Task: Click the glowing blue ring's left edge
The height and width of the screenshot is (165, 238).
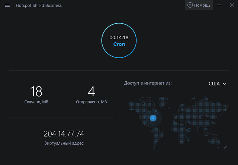Action: click(x=102, y=40)
